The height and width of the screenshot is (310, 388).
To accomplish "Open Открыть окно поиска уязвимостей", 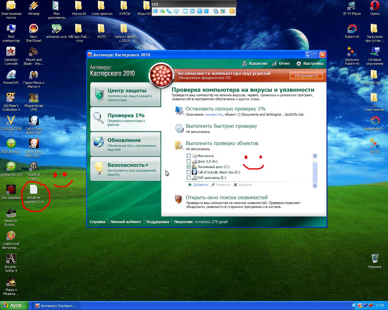I will (x=226, y=197).
